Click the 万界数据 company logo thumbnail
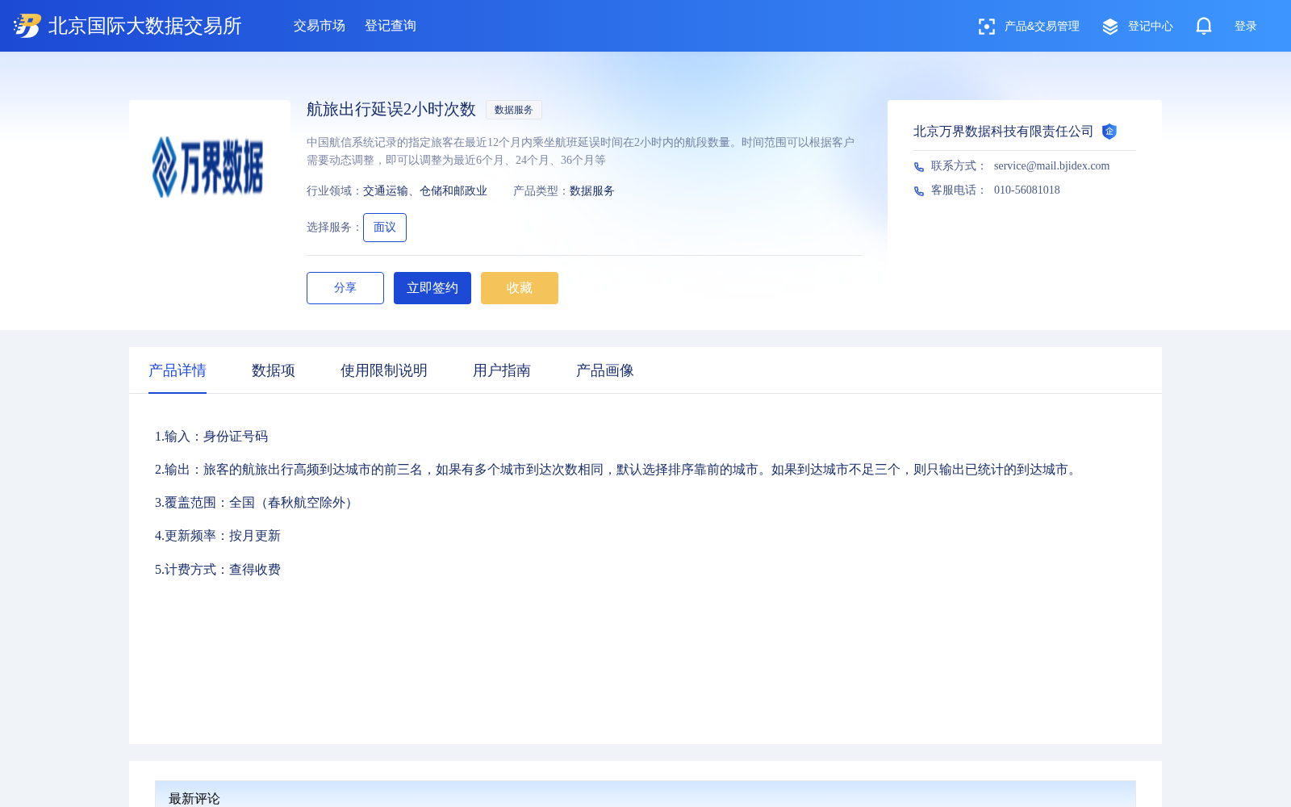Screen dimensions: 1291x807 pyautogui.click(x=208, y=167)
